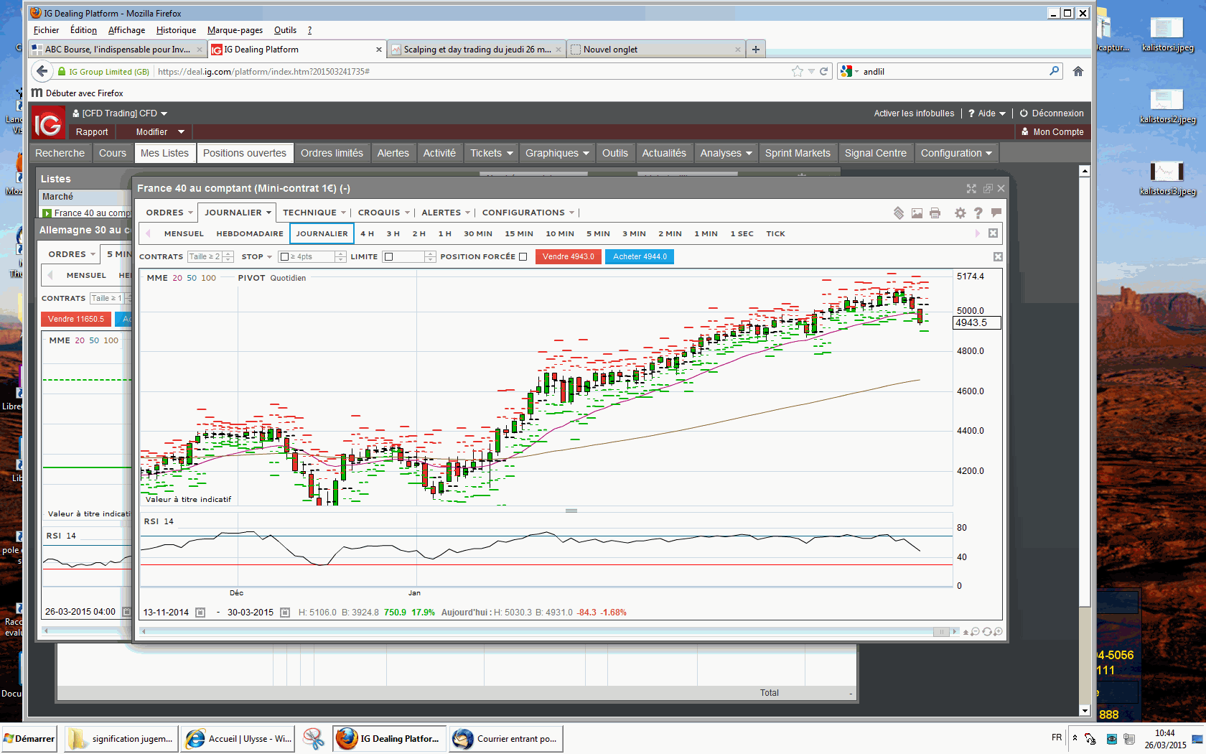1206x754 pixels.
Task: Reset the chart zoom
Action: 987,632
